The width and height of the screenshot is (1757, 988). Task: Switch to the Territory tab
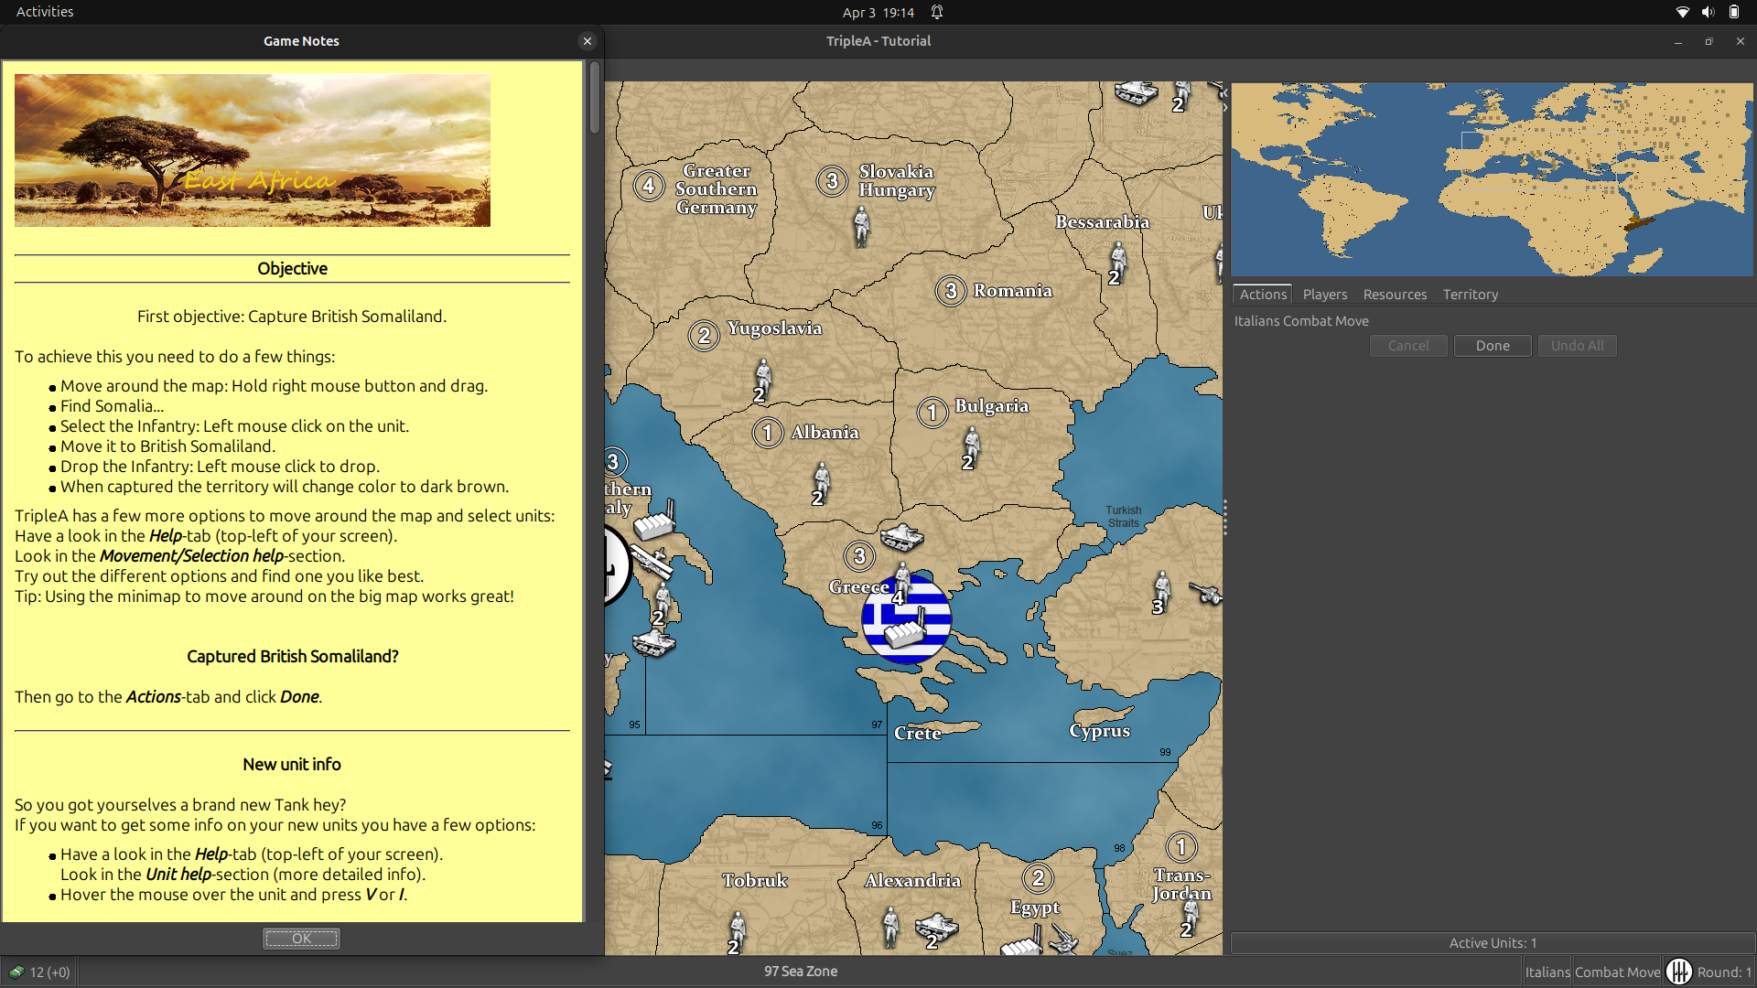[x=1470, y=294]
